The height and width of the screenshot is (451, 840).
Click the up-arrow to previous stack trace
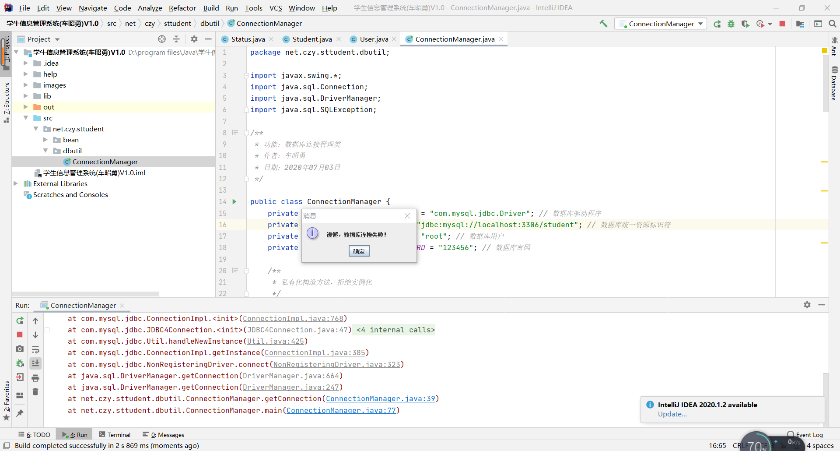point(35,321)
